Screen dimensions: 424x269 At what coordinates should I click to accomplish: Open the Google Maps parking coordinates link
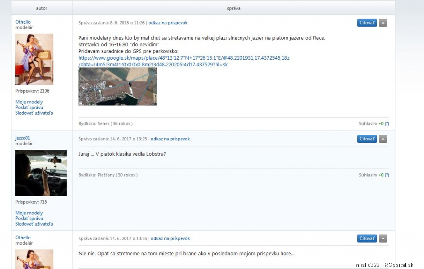(x=184, y=61)
